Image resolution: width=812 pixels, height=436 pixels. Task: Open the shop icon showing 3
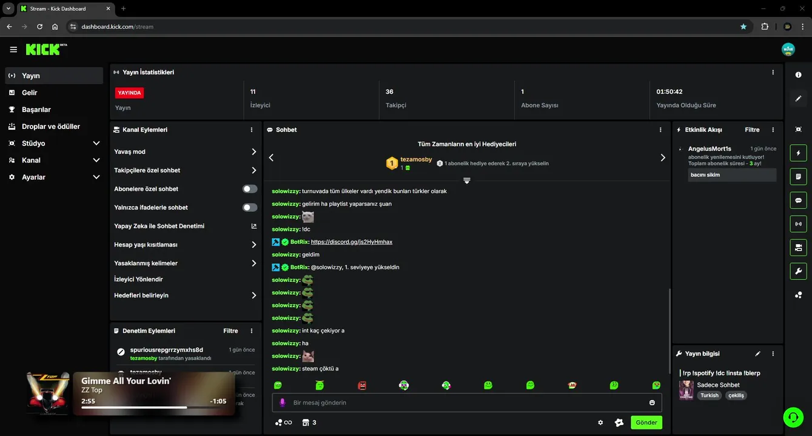pyautogui.click(x=309, y=423)
